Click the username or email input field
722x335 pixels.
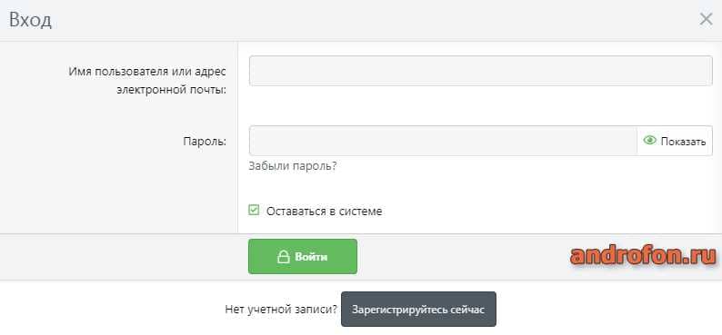tap(481, 71)
